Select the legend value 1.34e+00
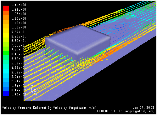 [19, 9]
